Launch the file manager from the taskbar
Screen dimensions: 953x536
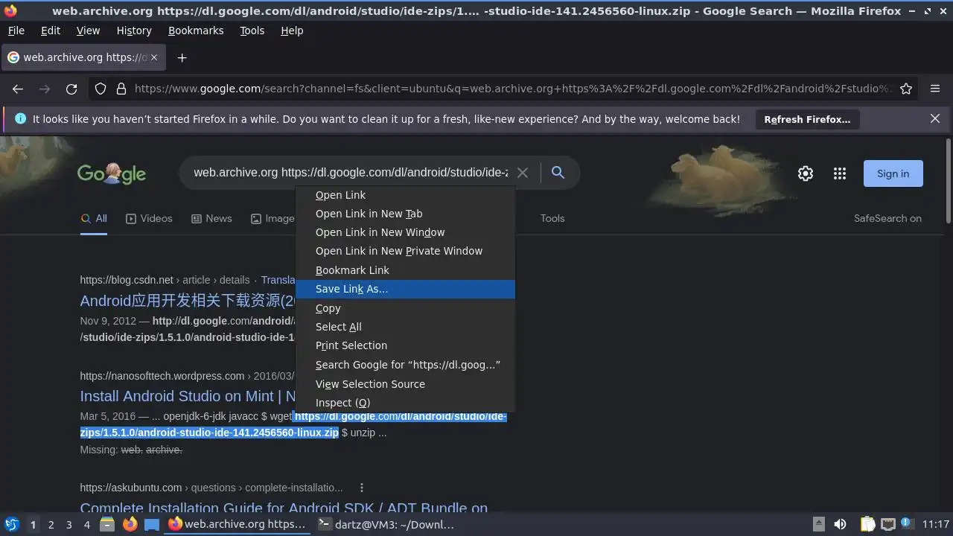(x=107, y=524)
